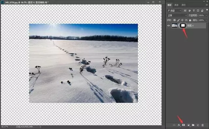The height and width of the screenshot is (129, 209).
Task: Open the layer style fx menu
Action: (179, 125)
